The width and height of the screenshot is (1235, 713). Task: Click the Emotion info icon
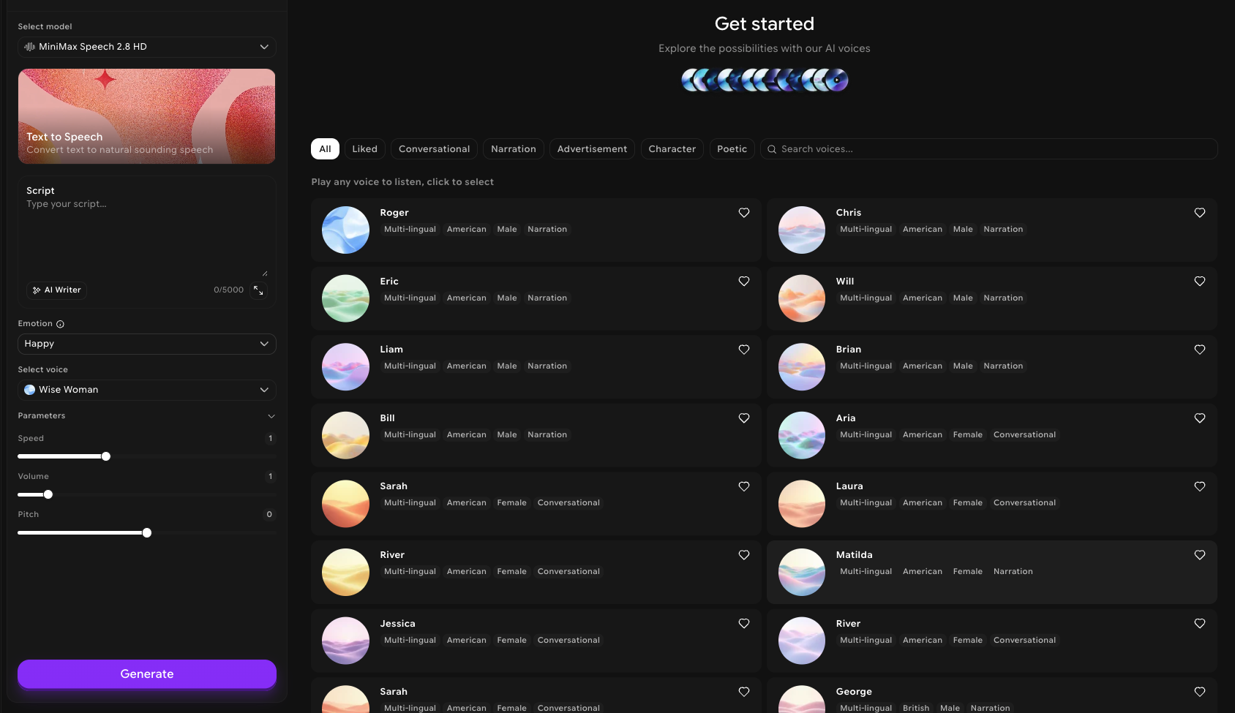[x=60, y=324]
